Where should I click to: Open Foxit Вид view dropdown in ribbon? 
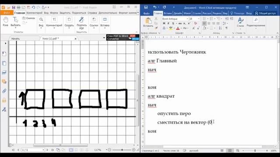click(x=41, y=23)
